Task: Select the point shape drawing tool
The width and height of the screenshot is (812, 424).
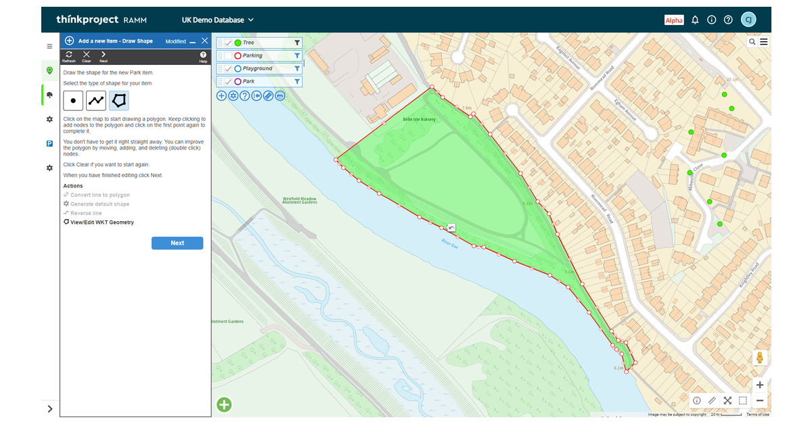Action: pyautogui.click(x=72, y=101)
